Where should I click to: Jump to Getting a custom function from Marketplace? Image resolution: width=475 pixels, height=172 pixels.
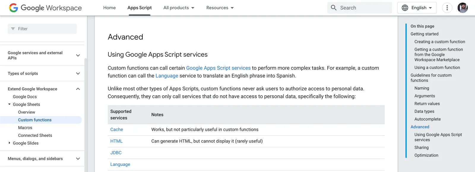coord(439,54)
